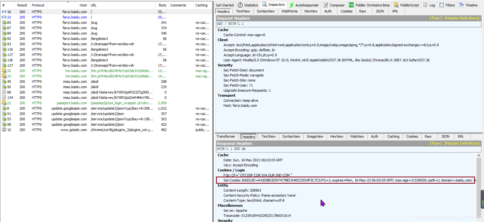Open the response JSON tab

(445, 136)
